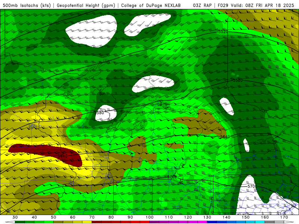Click the legend value 70
The image size is (299, 224).
point(92,217)
